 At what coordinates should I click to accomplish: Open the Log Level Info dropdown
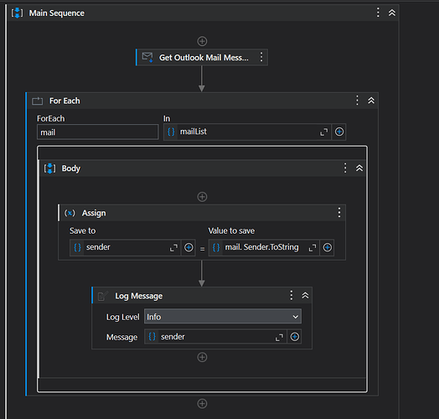pyautogui.click(x=223, y=317)
